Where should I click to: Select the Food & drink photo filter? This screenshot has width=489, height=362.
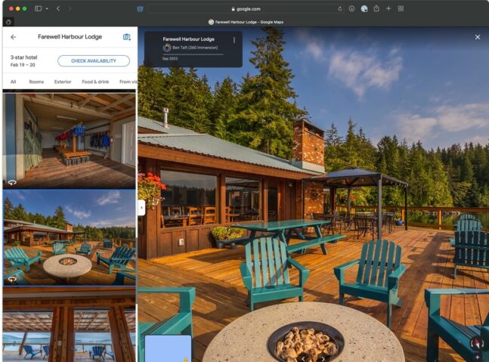95,82
